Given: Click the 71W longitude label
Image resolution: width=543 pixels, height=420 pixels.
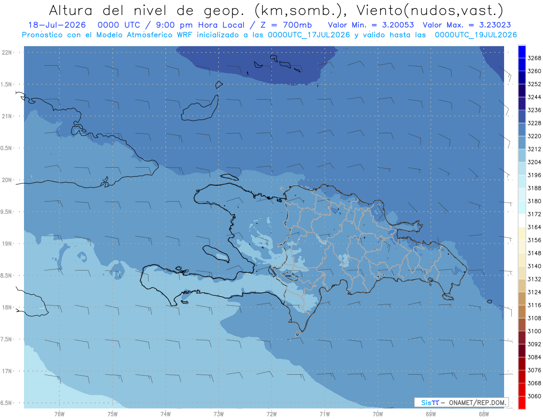Looking at the screenshot, I should [x=324, y=414].
